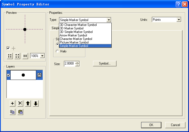Toggle the layer lock icon
The image size is (189, 132).
click(x=39, y=75)
